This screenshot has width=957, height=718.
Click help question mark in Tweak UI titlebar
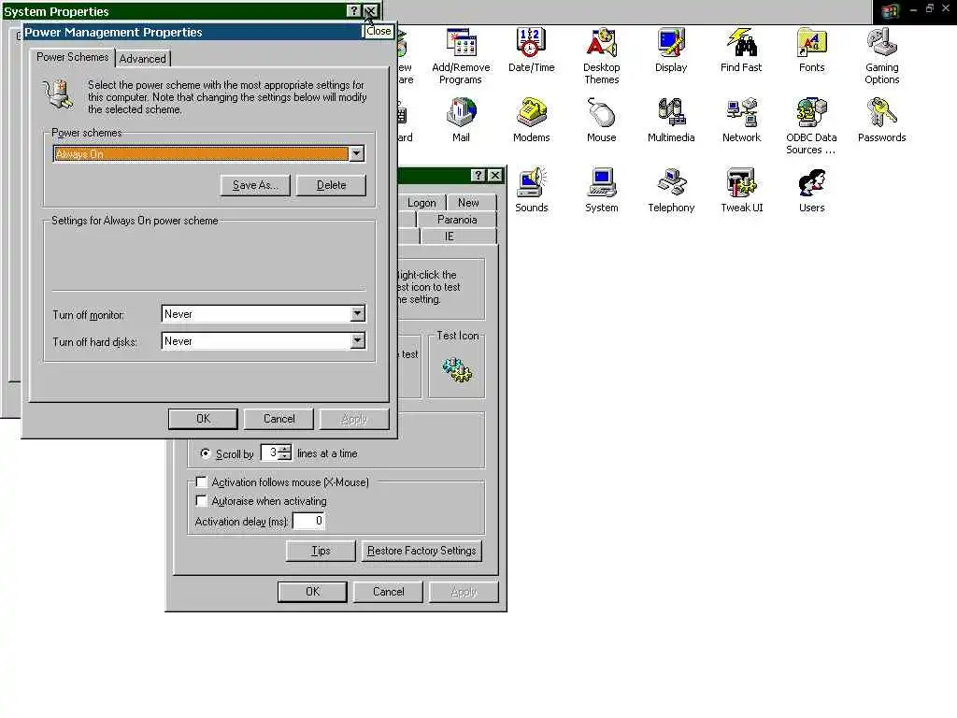[x=478, y=175]
